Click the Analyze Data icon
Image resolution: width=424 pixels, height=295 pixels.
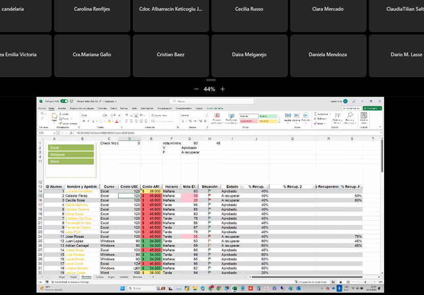[x=364, y=116]
